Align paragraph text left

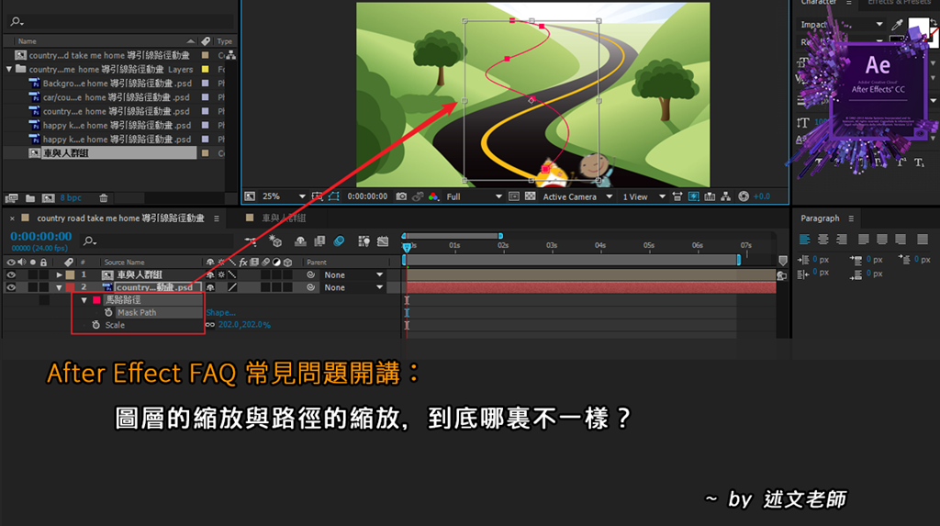click(804, 240)
